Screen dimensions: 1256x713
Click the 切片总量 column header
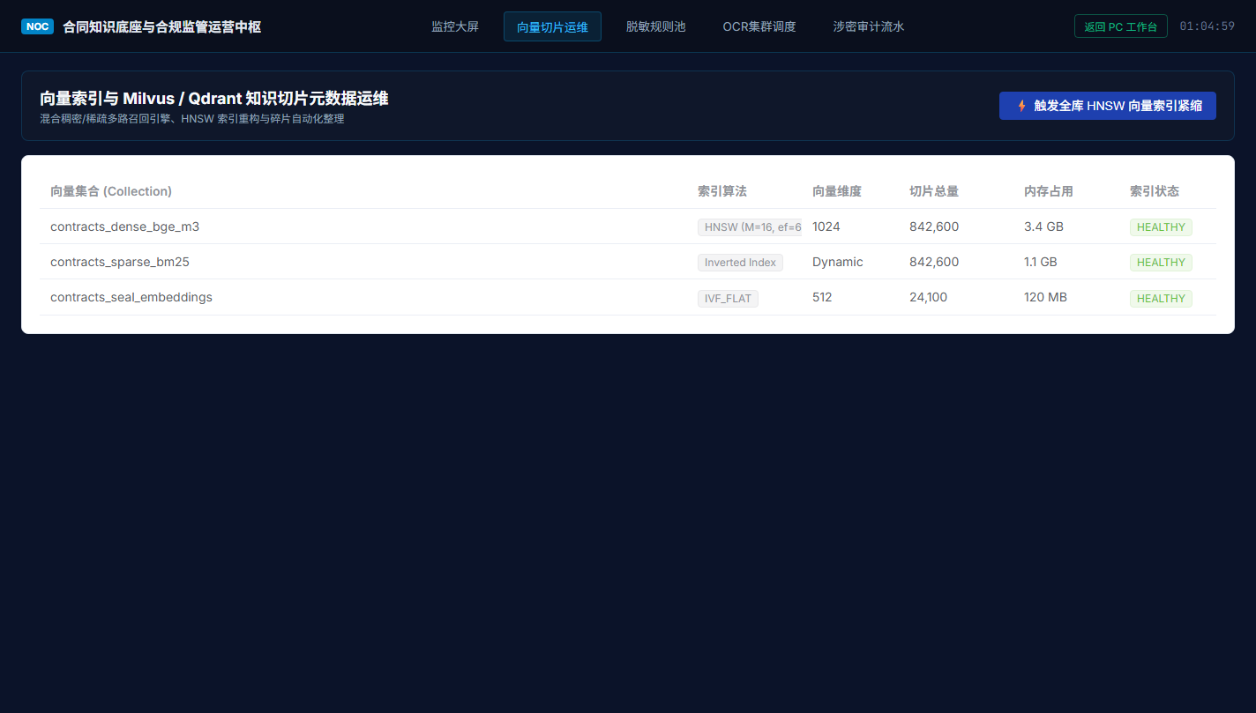[x=934, y=191]
